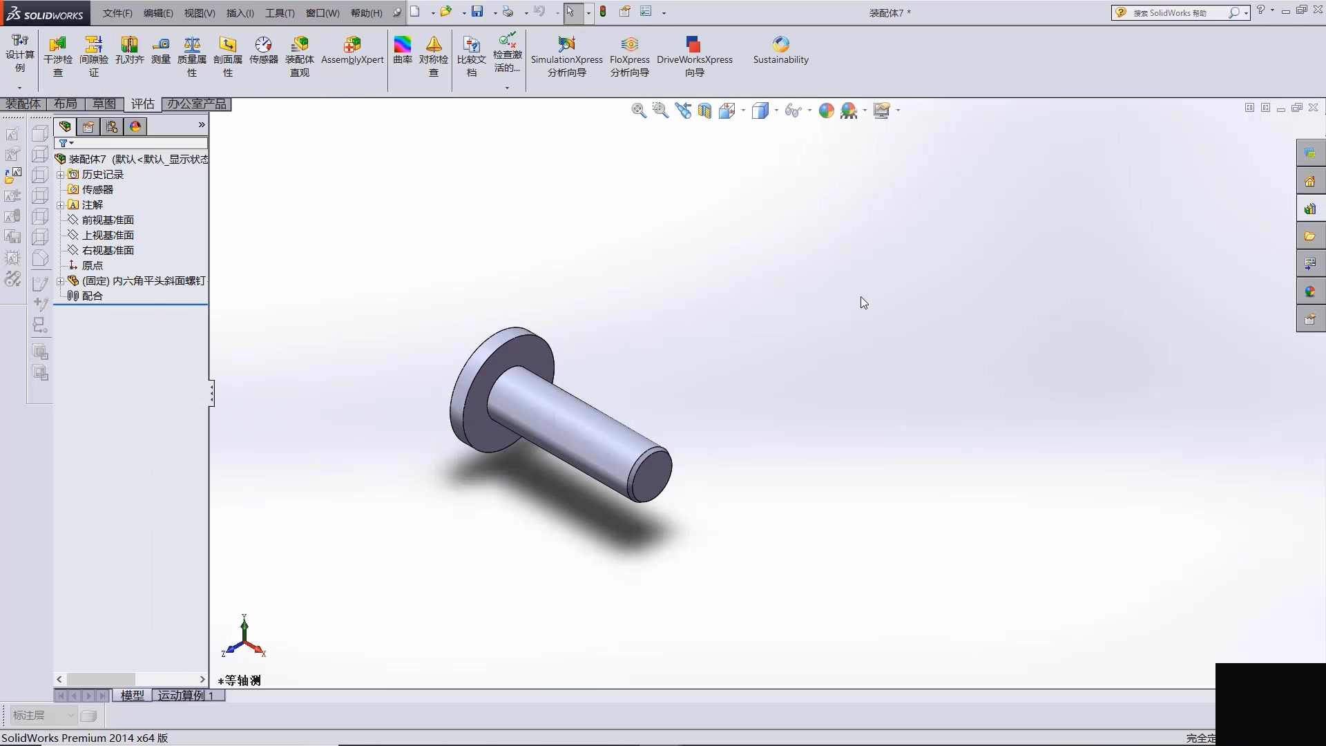The width and height of the screenshot is (1326, 746).
Task: Toggle Hide/Show Items with the glasses icon
Action: tap(794, 111)
